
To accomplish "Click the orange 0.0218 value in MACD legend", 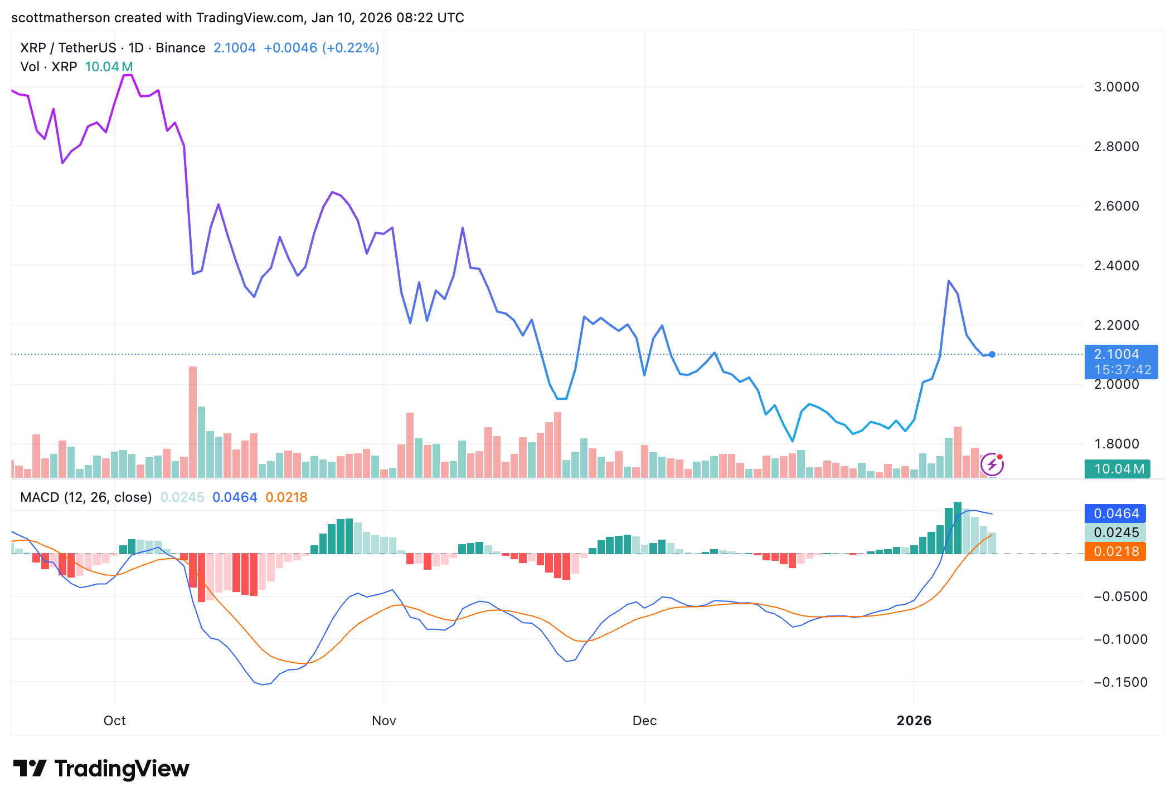I will click(x=287, y=497).
